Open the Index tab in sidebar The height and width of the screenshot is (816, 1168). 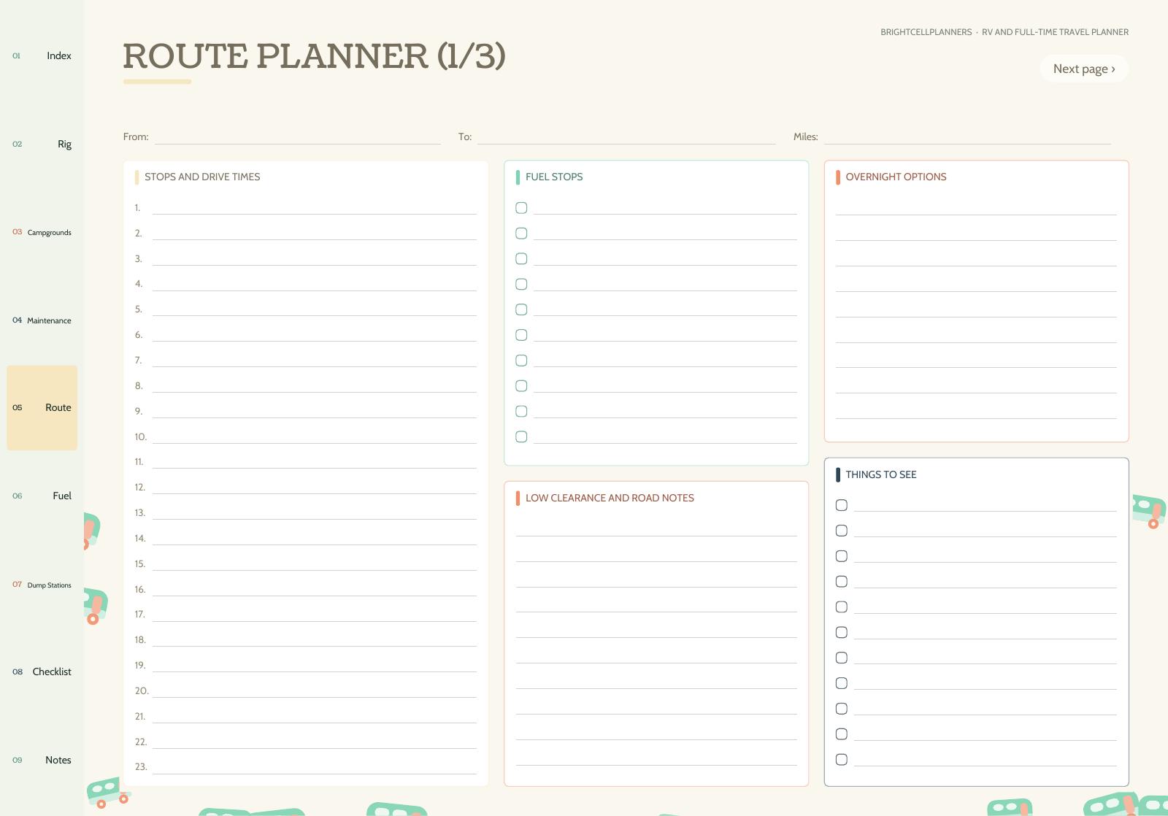[x=42, y=55]
